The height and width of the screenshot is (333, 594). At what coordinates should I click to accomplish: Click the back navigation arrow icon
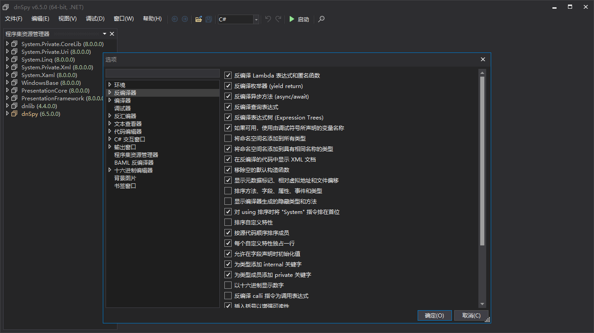175,19
